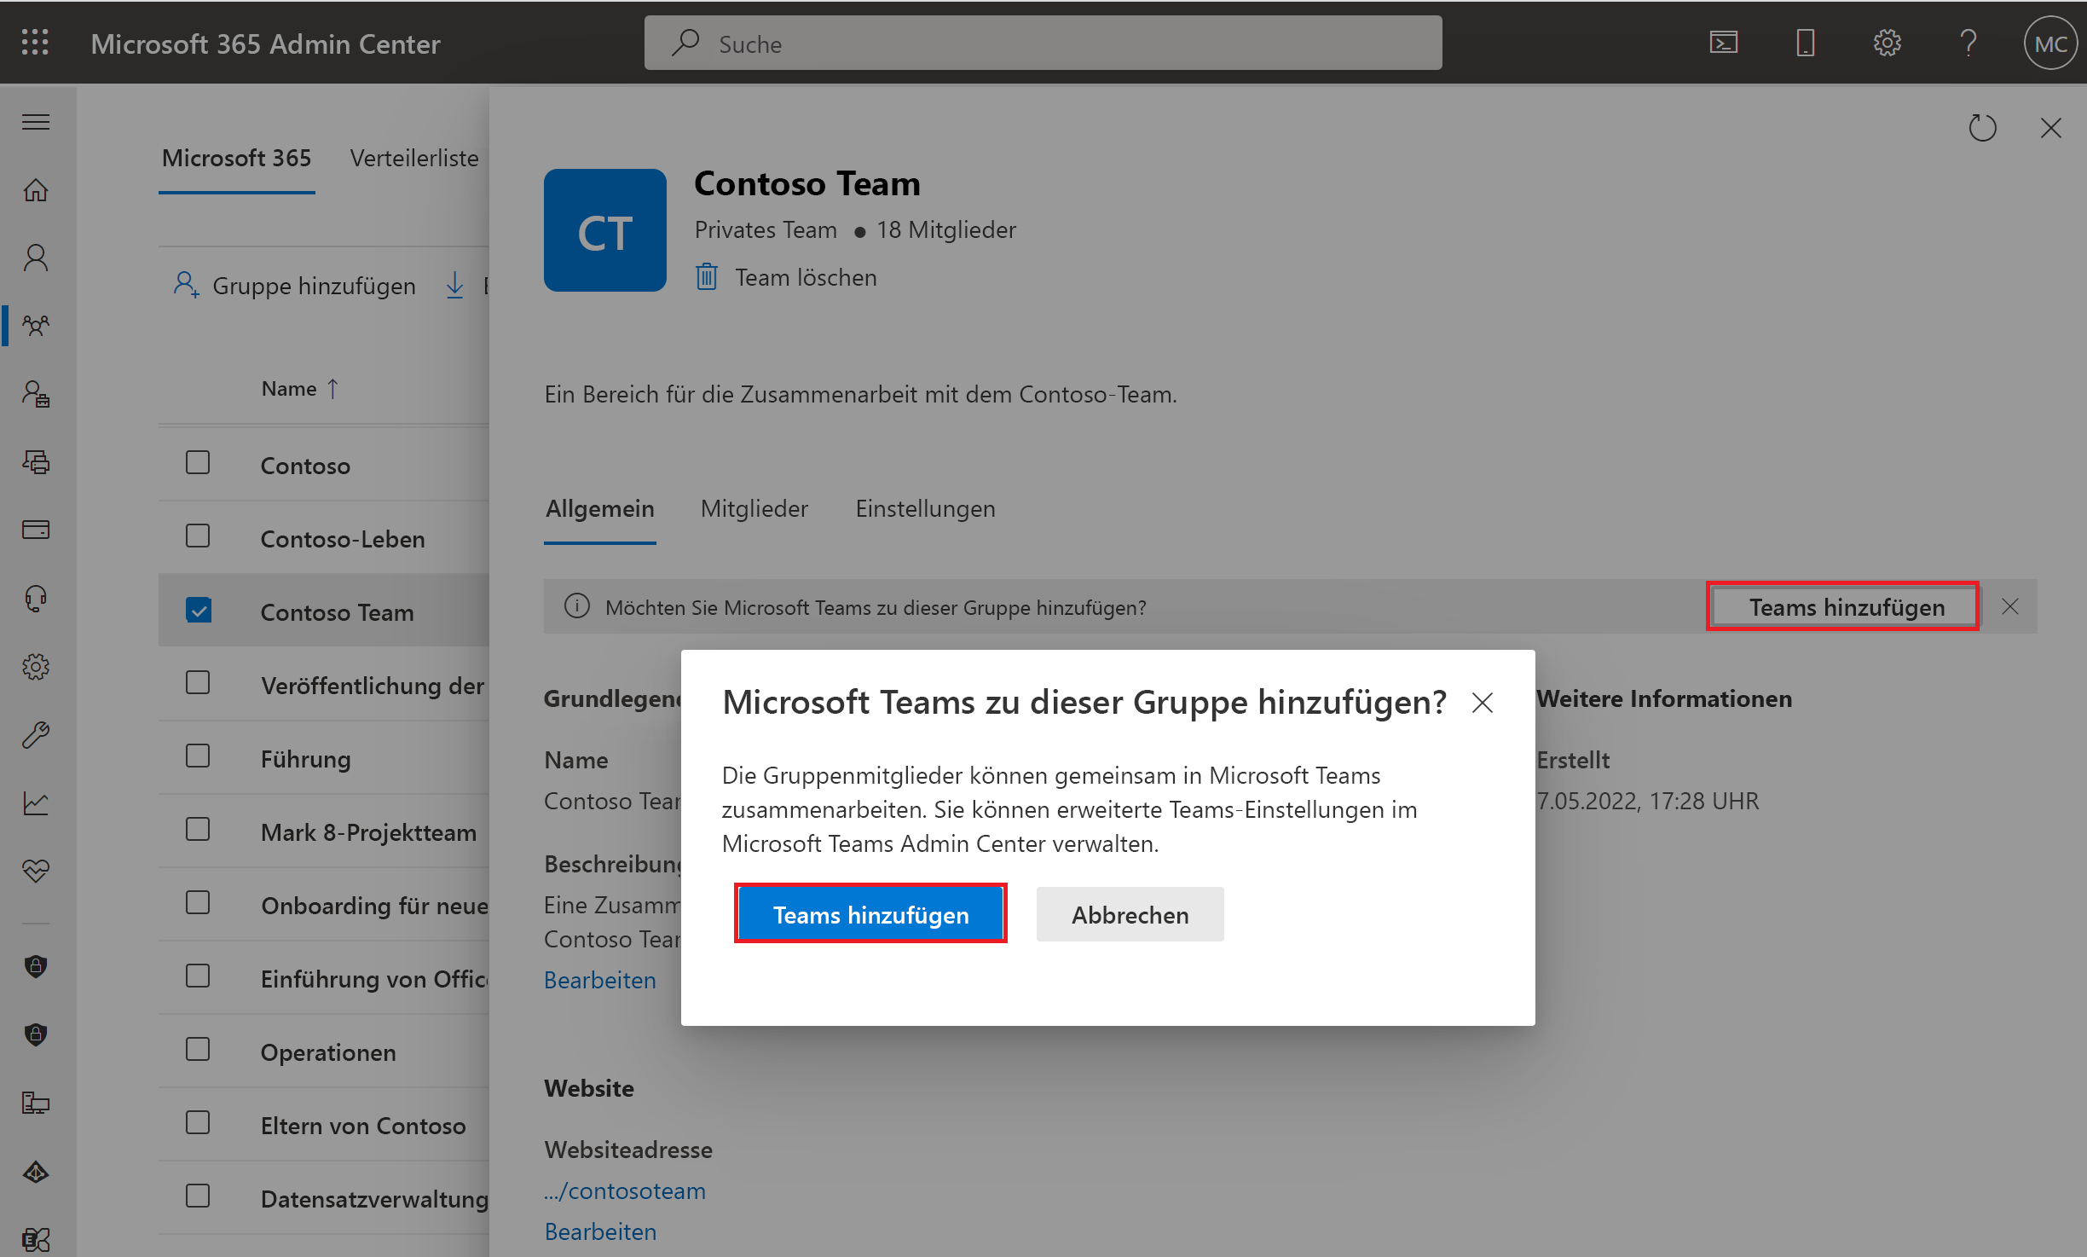The height and width of the screenshot is (1257, 2087).
Task: Open the Allgemein tab
Action: [x=600, y=509]
